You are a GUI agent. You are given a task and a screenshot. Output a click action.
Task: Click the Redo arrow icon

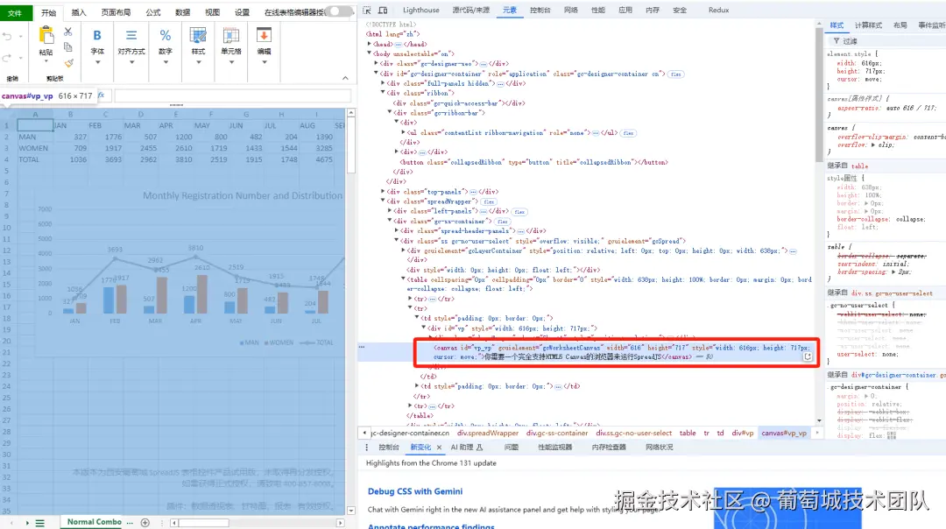(7, 58)
